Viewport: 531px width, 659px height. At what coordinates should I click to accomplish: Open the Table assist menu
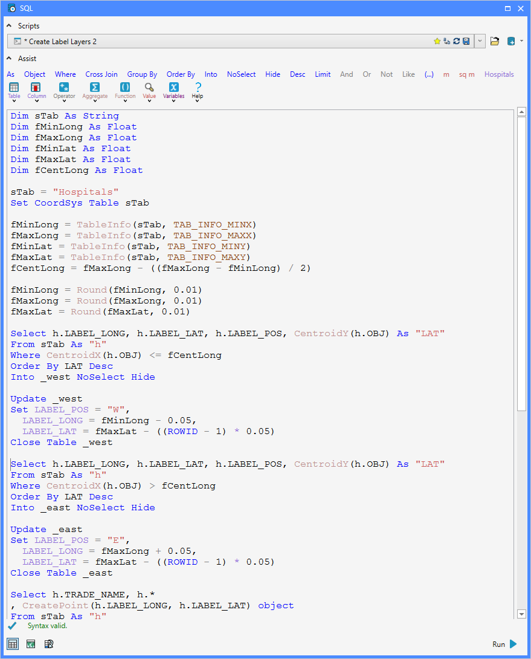(x=14, y=92)
